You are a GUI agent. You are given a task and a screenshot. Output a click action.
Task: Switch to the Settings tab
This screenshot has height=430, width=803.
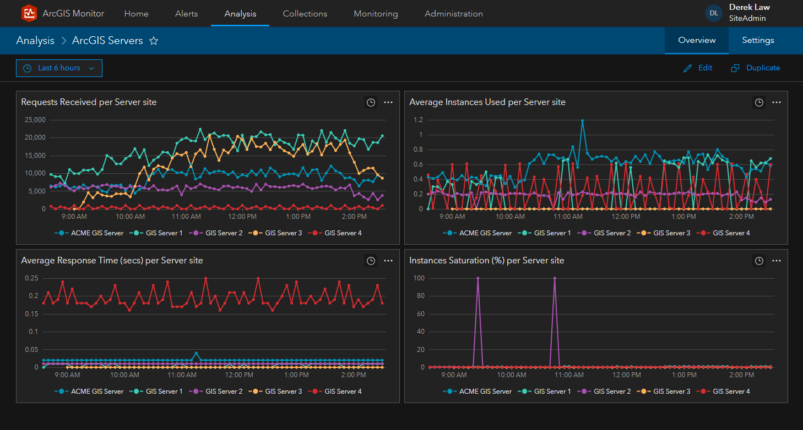click(x=758, y=41)
